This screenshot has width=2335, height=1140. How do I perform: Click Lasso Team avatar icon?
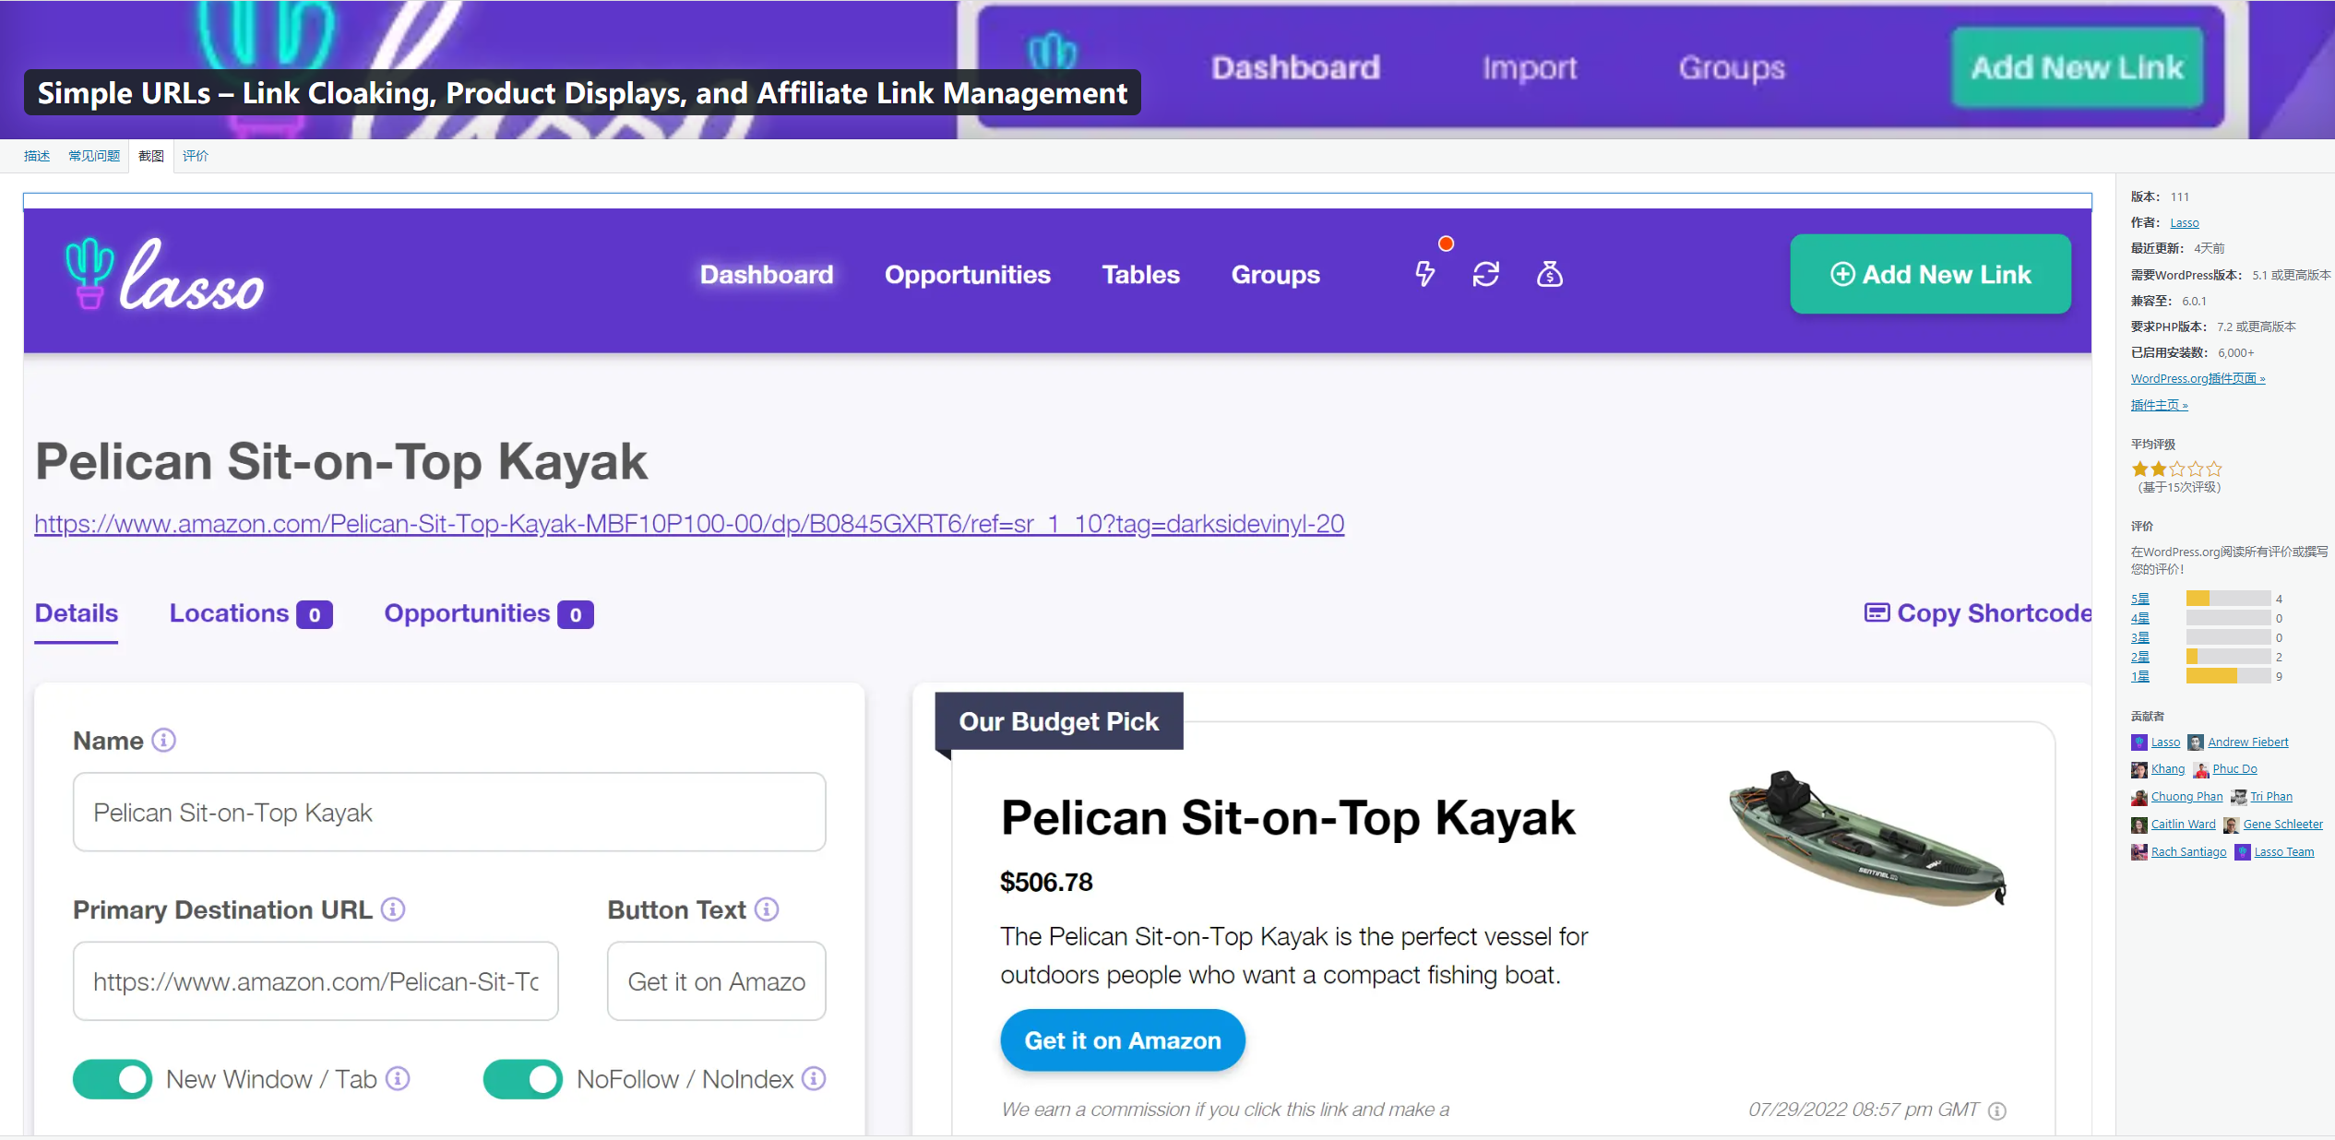click(2243, 852)
